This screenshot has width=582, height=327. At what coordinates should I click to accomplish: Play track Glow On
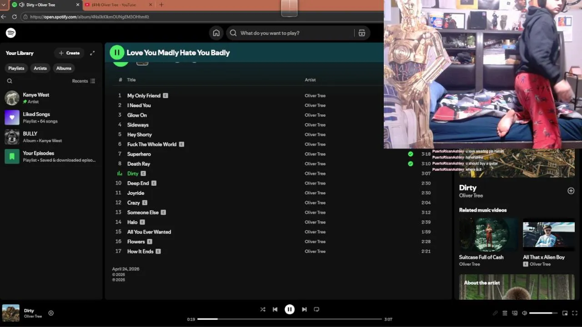tap(137, 115)
